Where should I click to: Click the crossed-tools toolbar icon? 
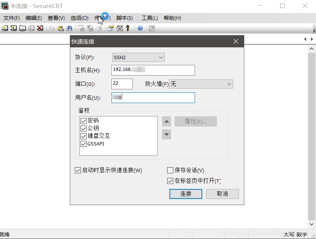point(119,28)
